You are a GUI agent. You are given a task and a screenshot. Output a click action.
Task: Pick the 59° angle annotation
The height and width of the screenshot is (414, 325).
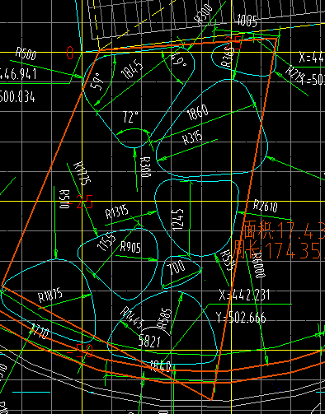(x=97, y=81)
